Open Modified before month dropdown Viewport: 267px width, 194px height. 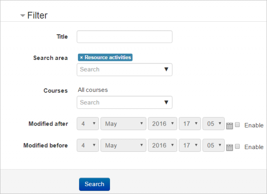tap(123, 146)
